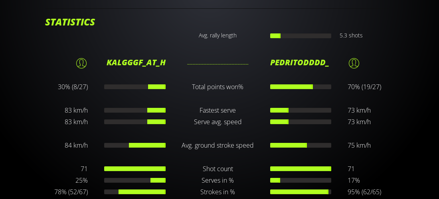439x199 pixels.
Task: Click the left Avg. ground stroke speed bar
Action: [135, 145]
